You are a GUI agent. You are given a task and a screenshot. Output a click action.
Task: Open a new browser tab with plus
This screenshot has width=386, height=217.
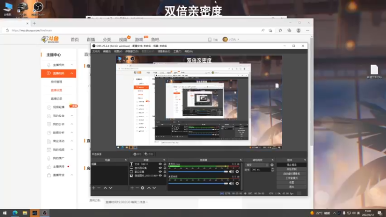pyautogui.click(x=34, y=23)
